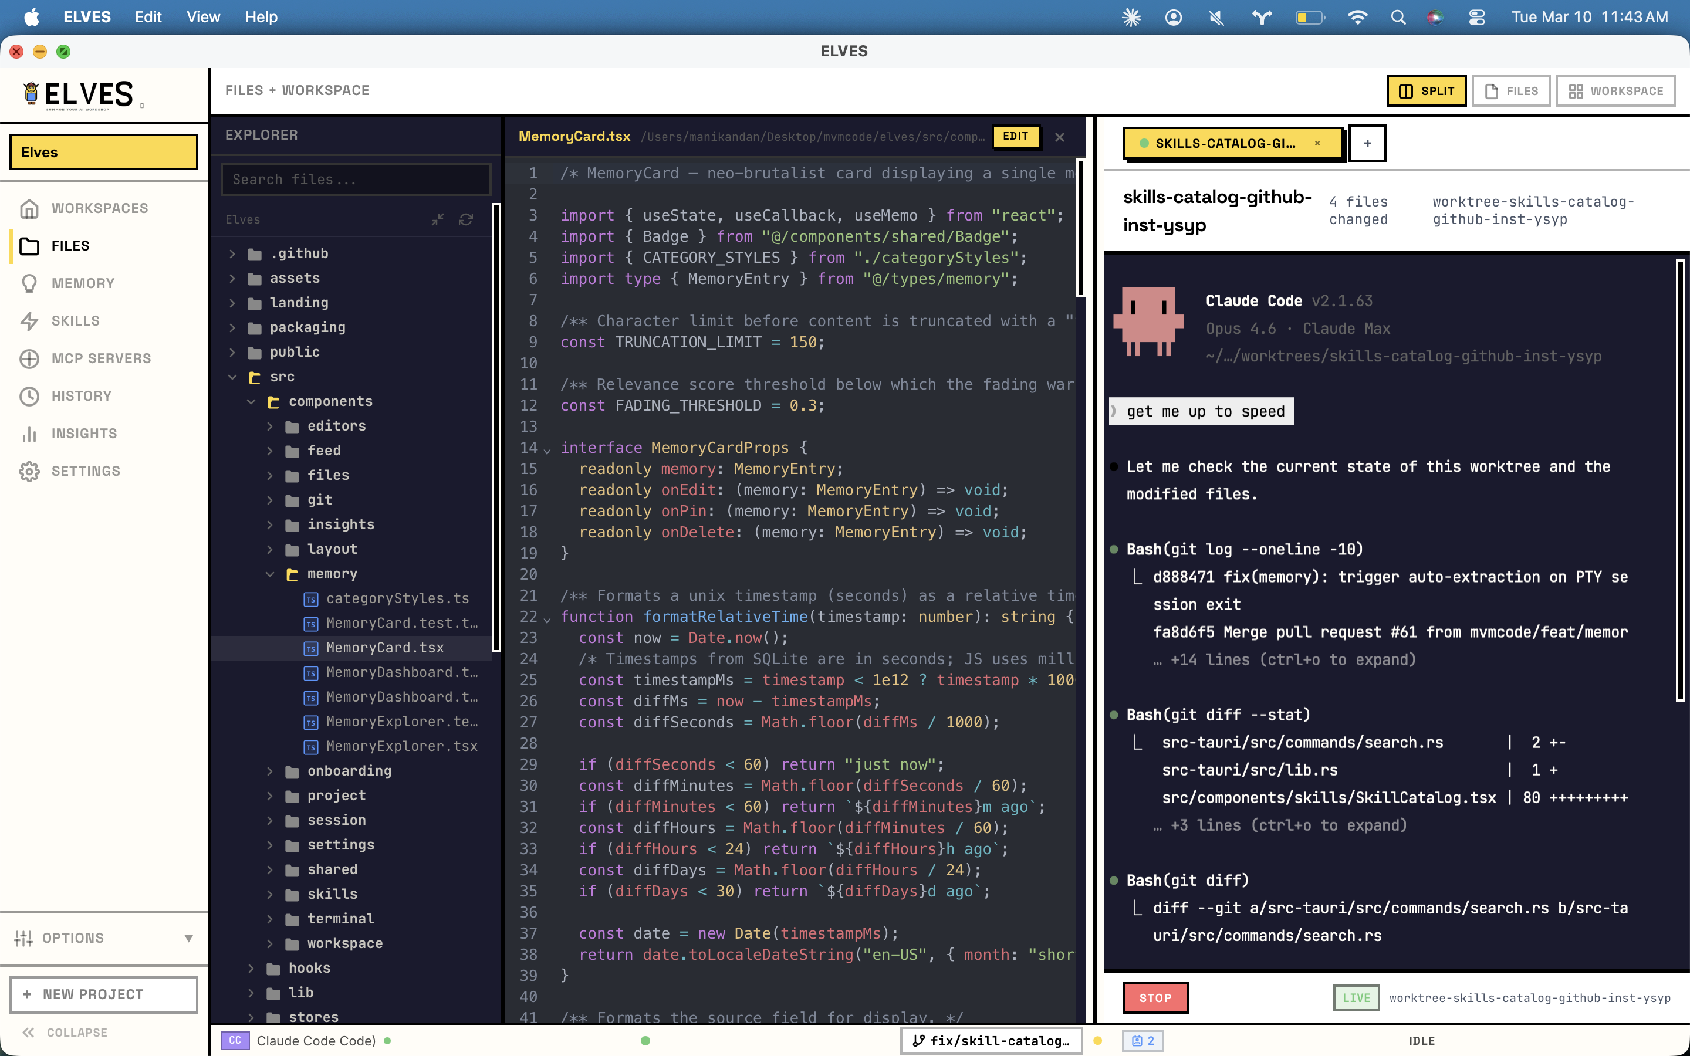Select the SKILLS-CATALOG-GI session tab
The width and height of the screenshot is (1690, 1056).
pos(1224,143)
